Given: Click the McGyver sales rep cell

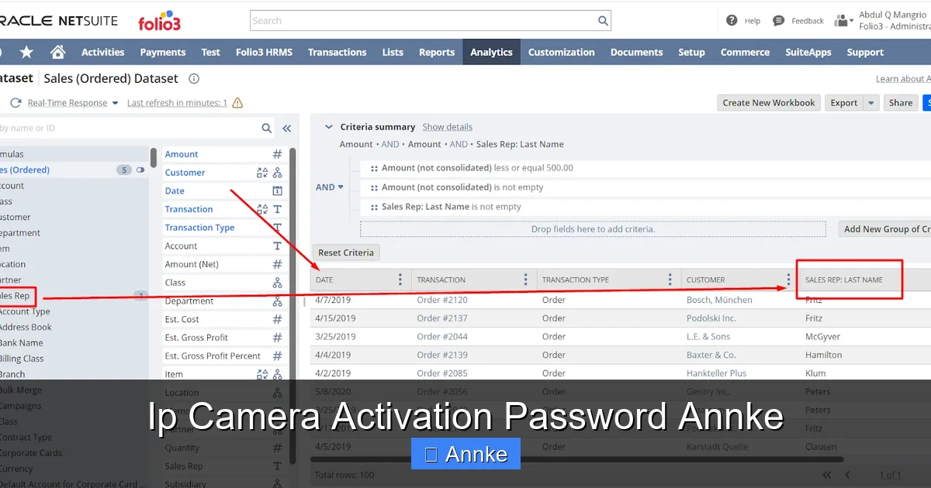Looking at the screenshot, I should coord(823,337).
